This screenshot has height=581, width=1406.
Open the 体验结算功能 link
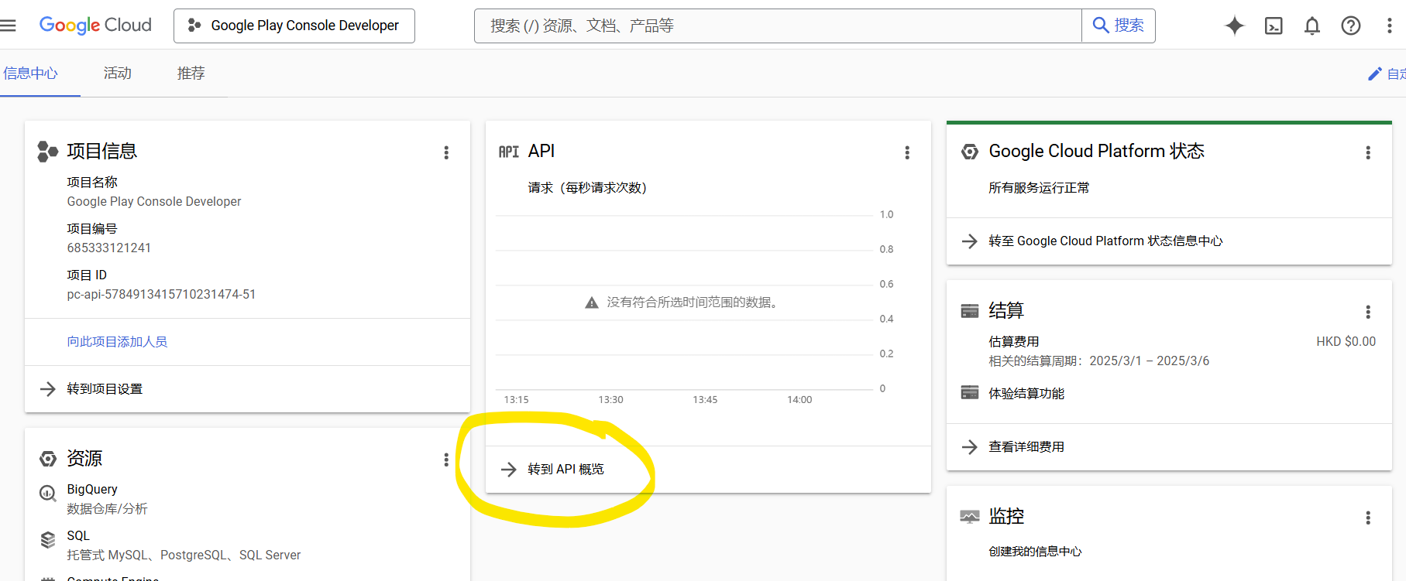pos(1026,393)
